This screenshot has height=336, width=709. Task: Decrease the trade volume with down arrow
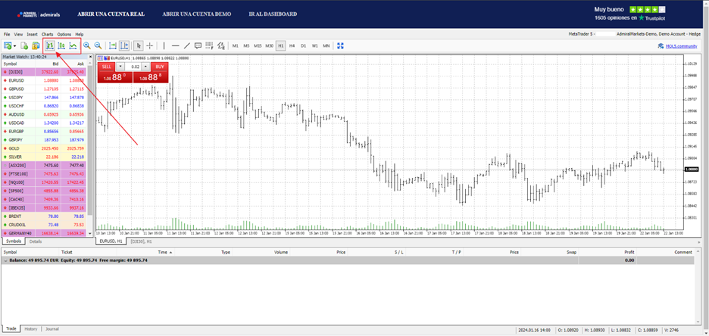120,67
